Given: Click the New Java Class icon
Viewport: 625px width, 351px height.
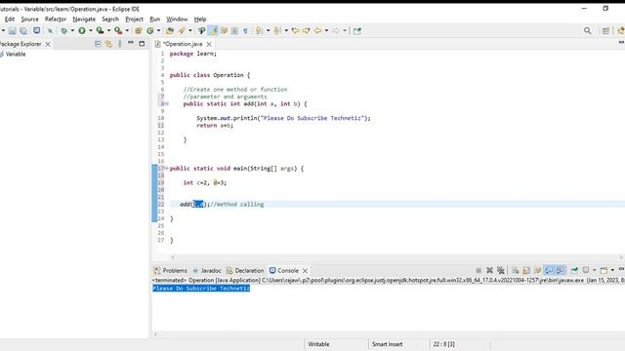Looking at the screenshot, I should tap(150, 30).
